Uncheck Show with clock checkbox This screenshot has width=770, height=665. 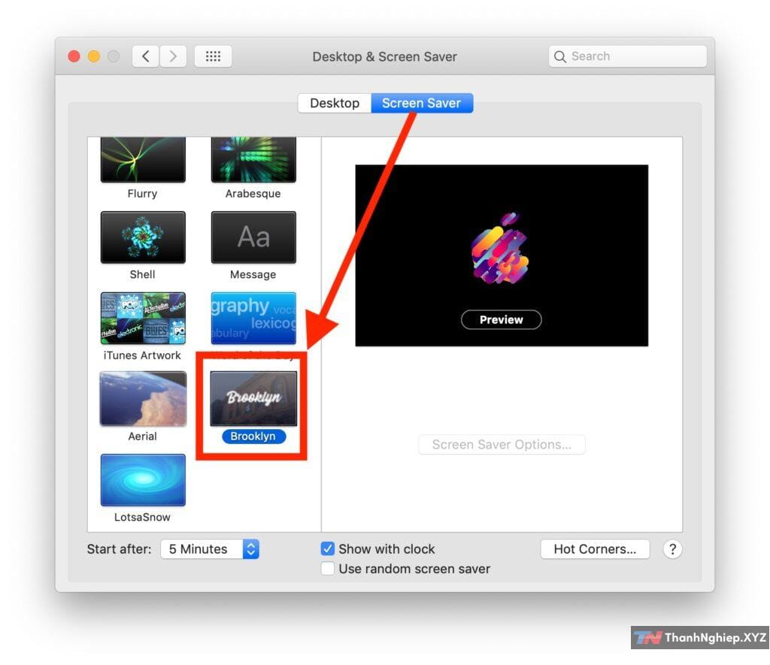(x=328, y=549)
